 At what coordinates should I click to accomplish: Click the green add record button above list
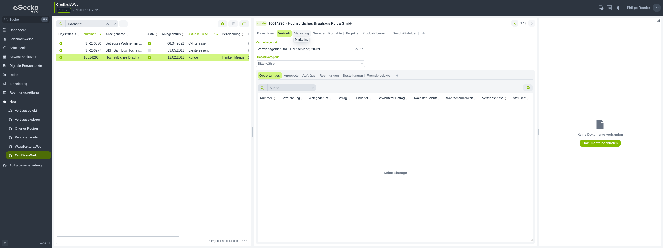point(222,24)
